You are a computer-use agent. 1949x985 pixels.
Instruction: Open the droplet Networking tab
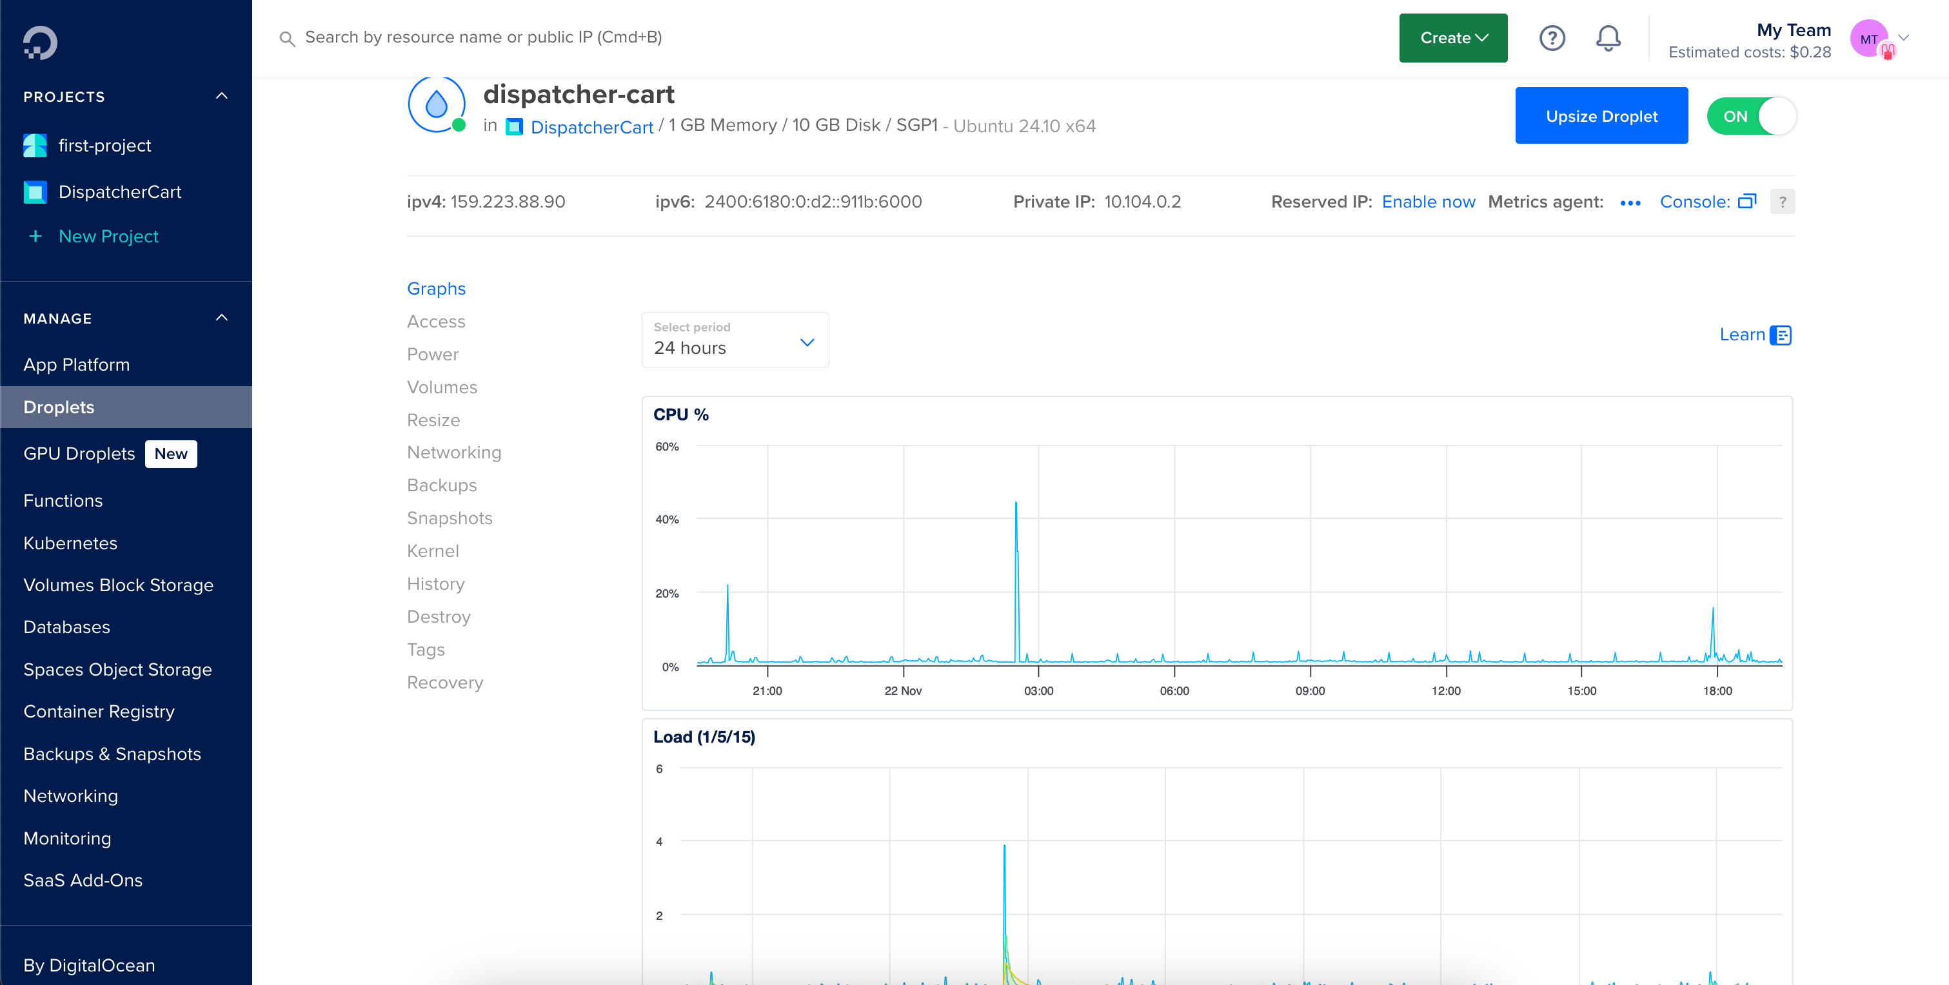pos(454,453)
